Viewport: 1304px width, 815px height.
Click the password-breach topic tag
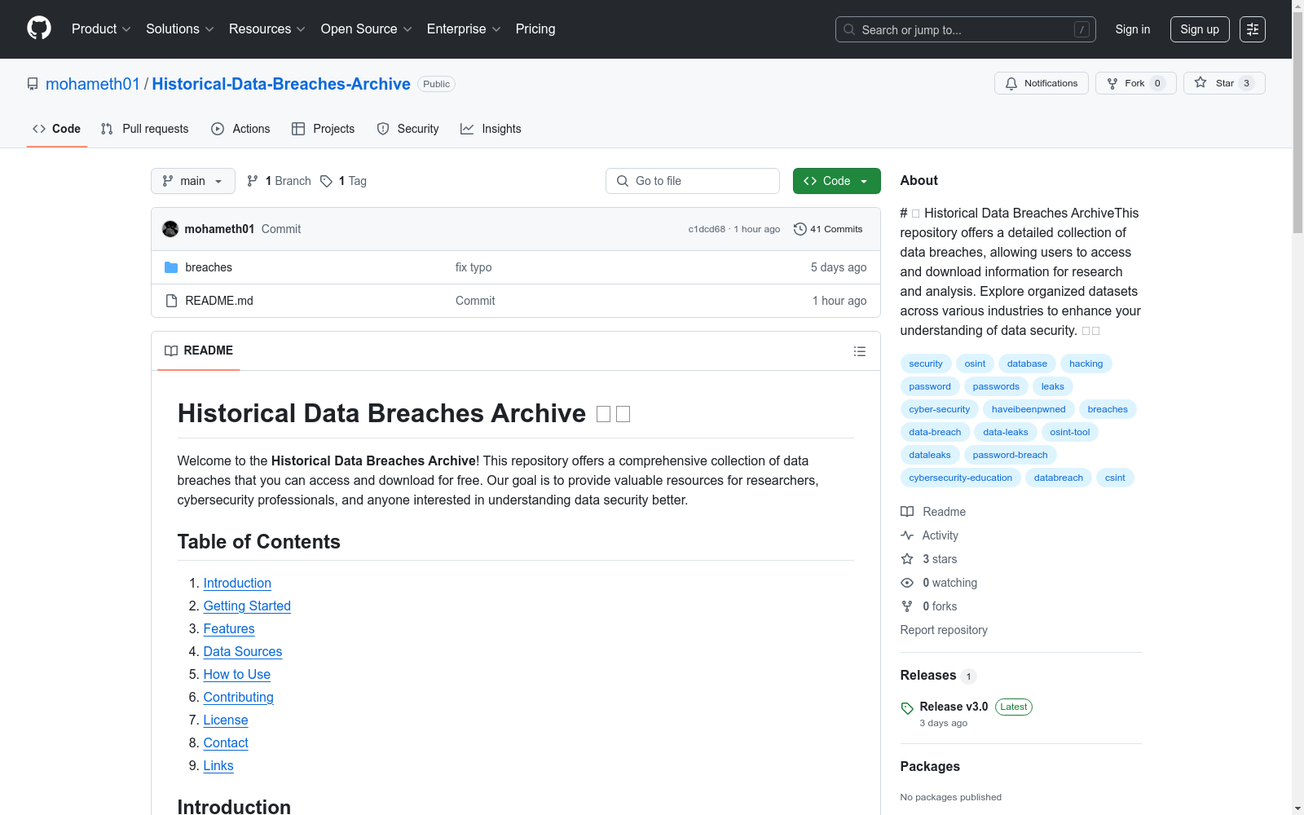tap(1011, 455)
